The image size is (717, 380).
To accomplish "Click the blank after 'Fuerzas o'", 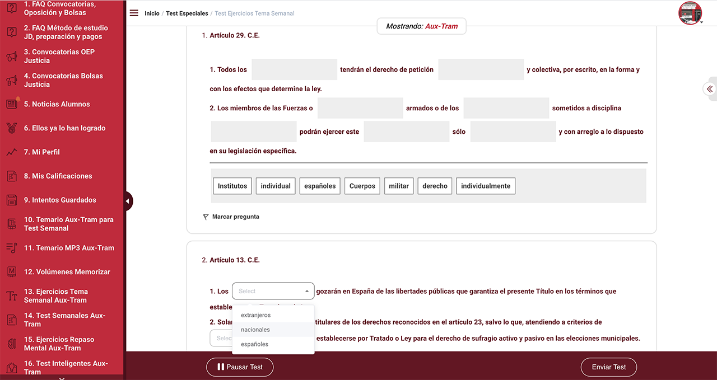I will (360, 108).
